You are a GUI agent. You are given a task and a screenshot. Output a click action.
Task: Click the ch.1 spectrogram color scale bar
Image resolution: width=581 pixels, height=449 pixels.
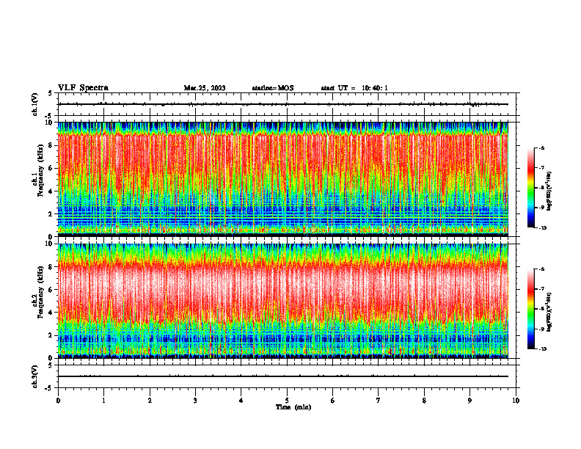(x=530, y=188)
